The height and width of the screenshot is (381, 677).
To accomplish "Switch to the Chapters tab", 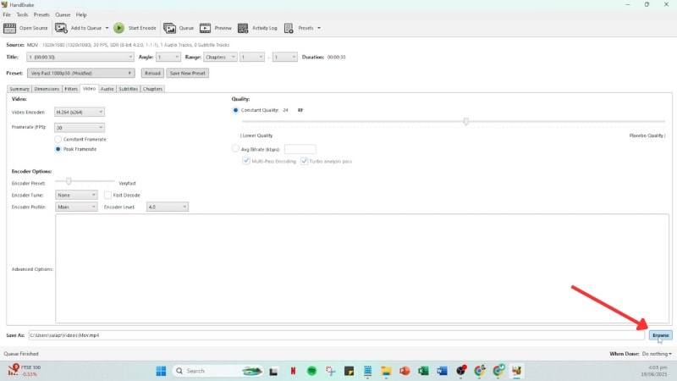I will (152, 89).
